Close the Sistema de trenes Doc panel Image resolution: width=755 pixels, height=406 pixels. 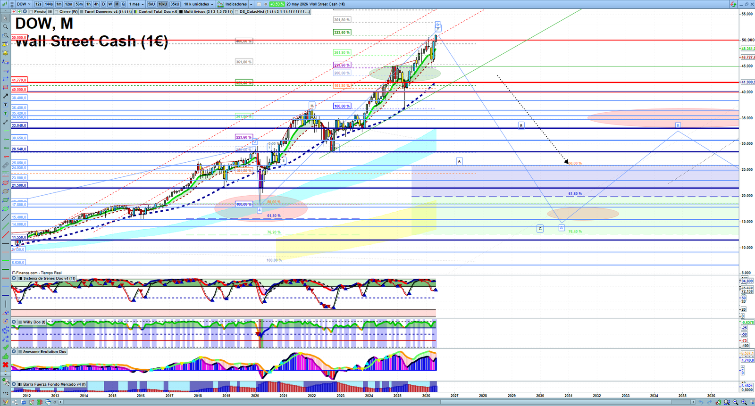[x=14, y=278]
